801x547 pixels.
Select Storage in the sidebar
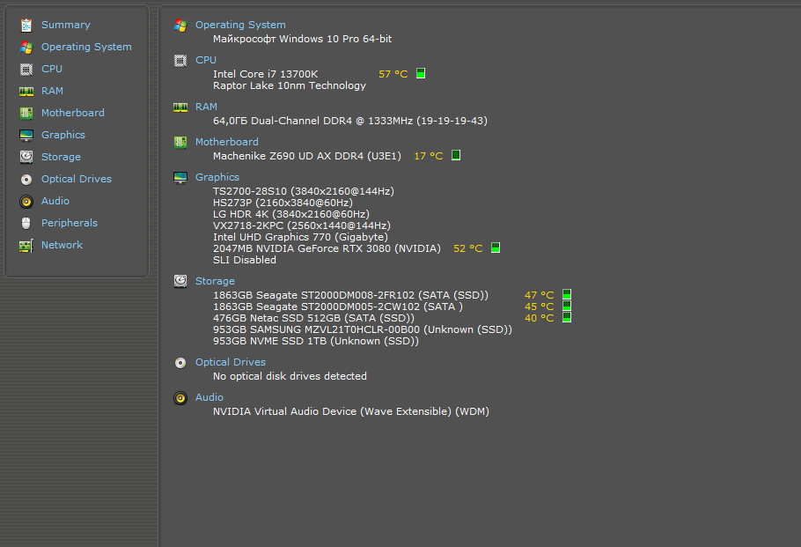[61, 157]
